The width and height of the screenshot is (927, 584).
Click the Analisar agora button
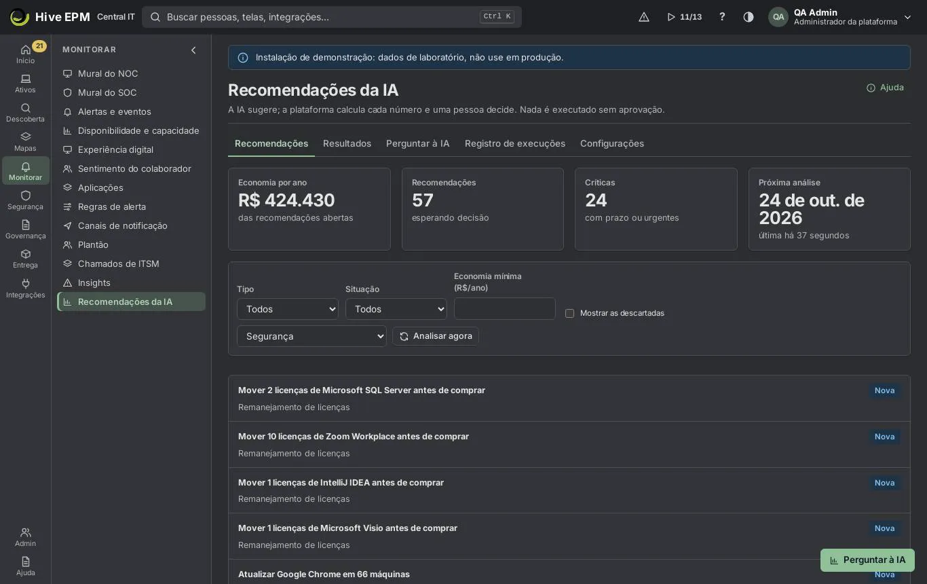pos(436,336)
